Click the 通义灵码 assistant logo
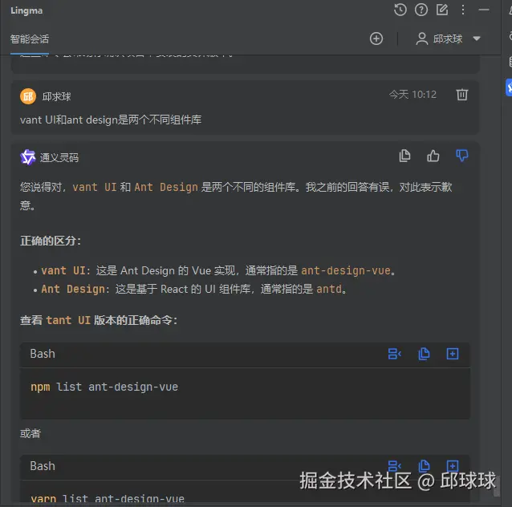This screenshot has width=512, height=507. [28, 157]
